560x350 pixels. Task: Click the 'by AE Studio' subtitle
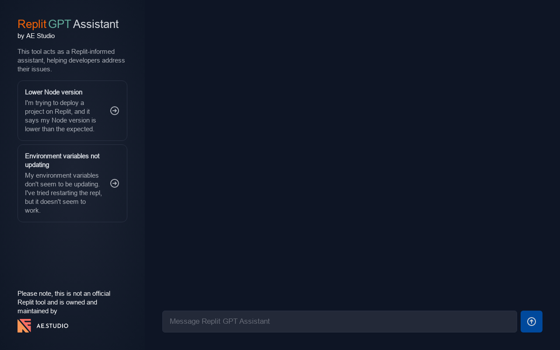click(36, 36)
